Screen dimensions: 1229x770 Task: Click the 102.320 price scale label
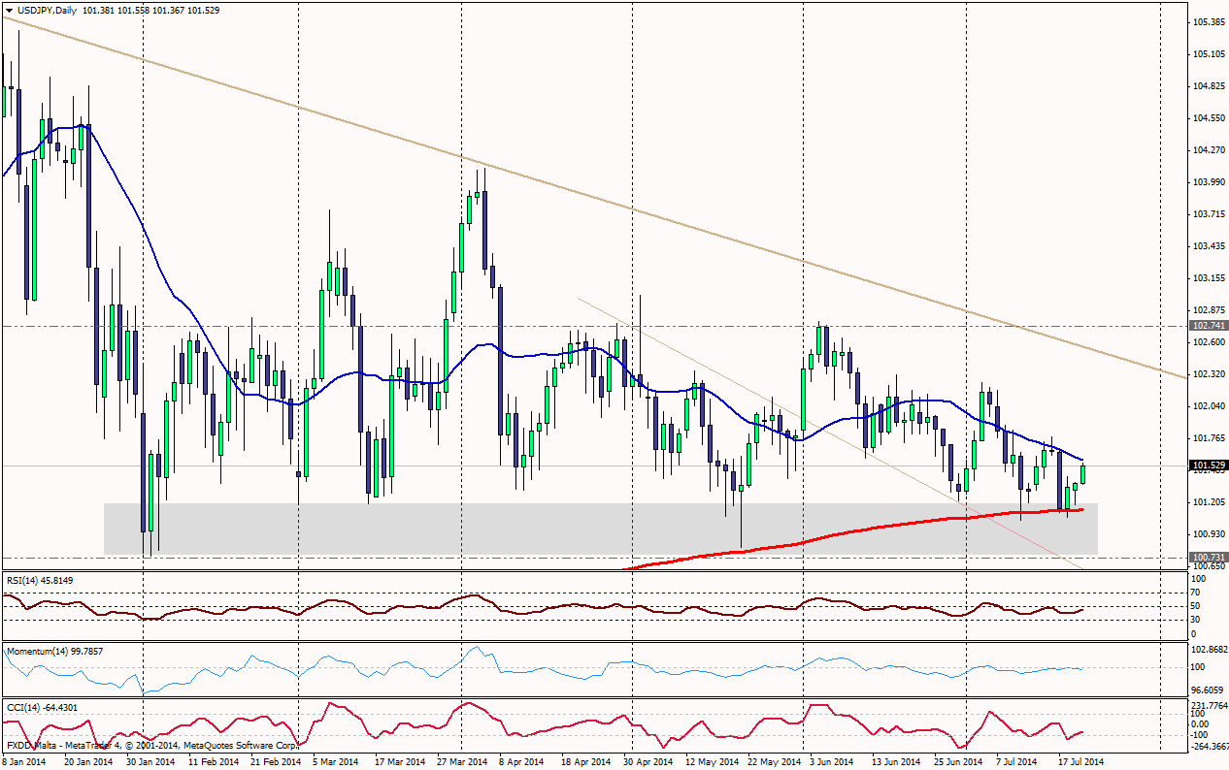(x=1208, y=373)
